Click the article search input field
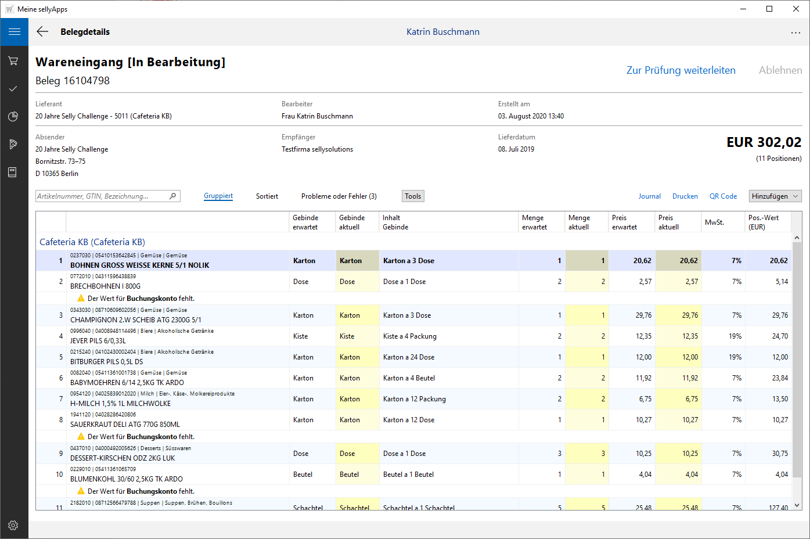This screenshot has width=810, height=539. tap(102, 196)
